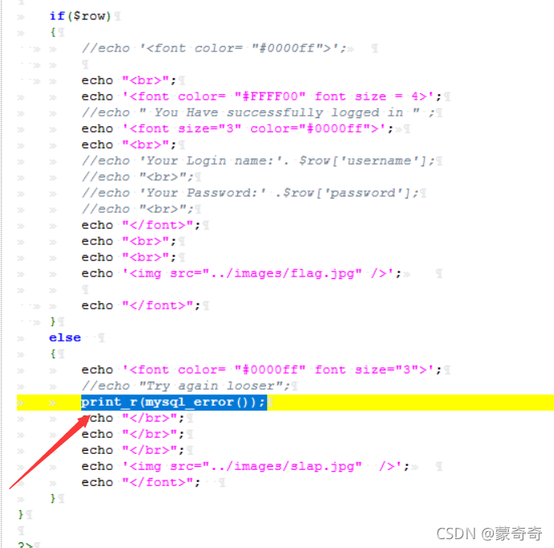The width and height of the screenshot is (554, 548).
Task: Click the red arrow annotation
Action: [50, 452]
